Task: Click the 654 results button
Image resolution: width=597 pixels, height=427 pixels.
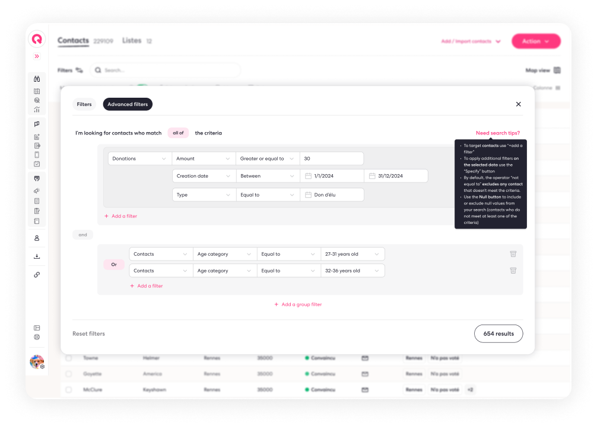Action: 498,333
